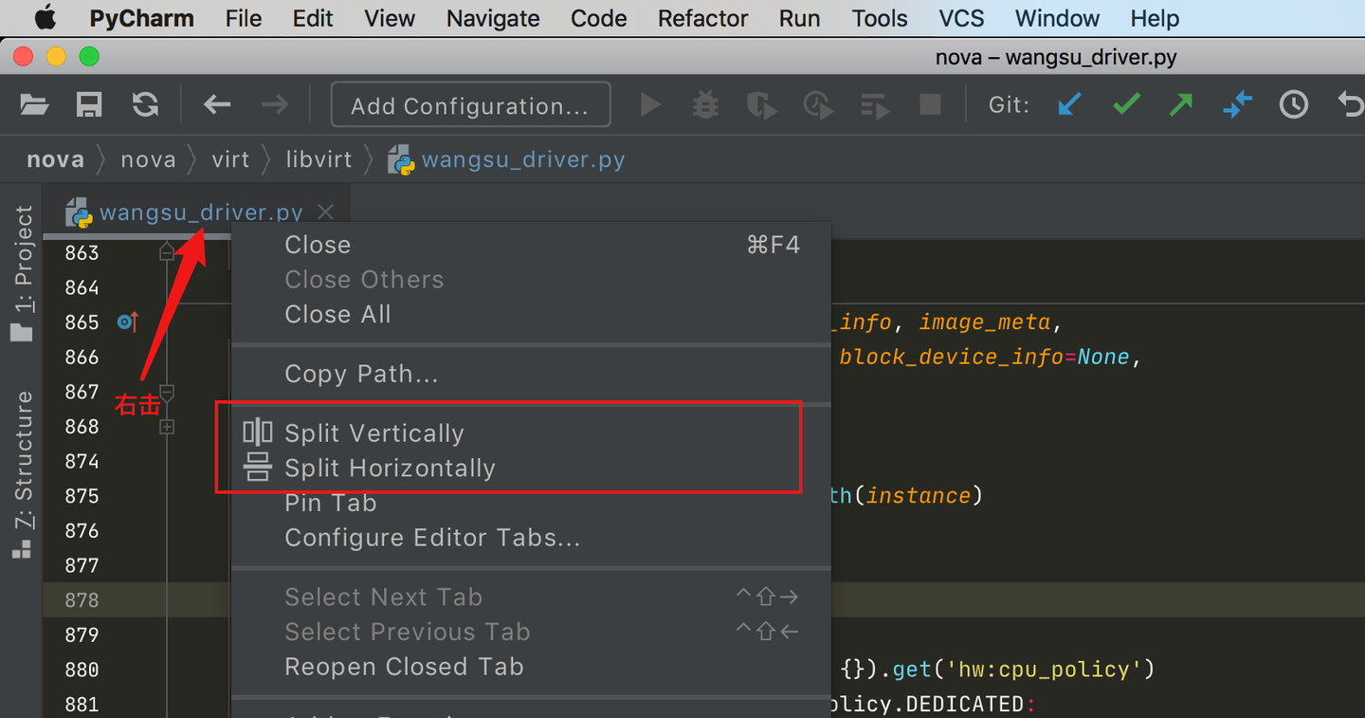The image size is (1365, 718).
Task: Close the wangsu_driver.py tab with its X
Action: coord(325,212)
